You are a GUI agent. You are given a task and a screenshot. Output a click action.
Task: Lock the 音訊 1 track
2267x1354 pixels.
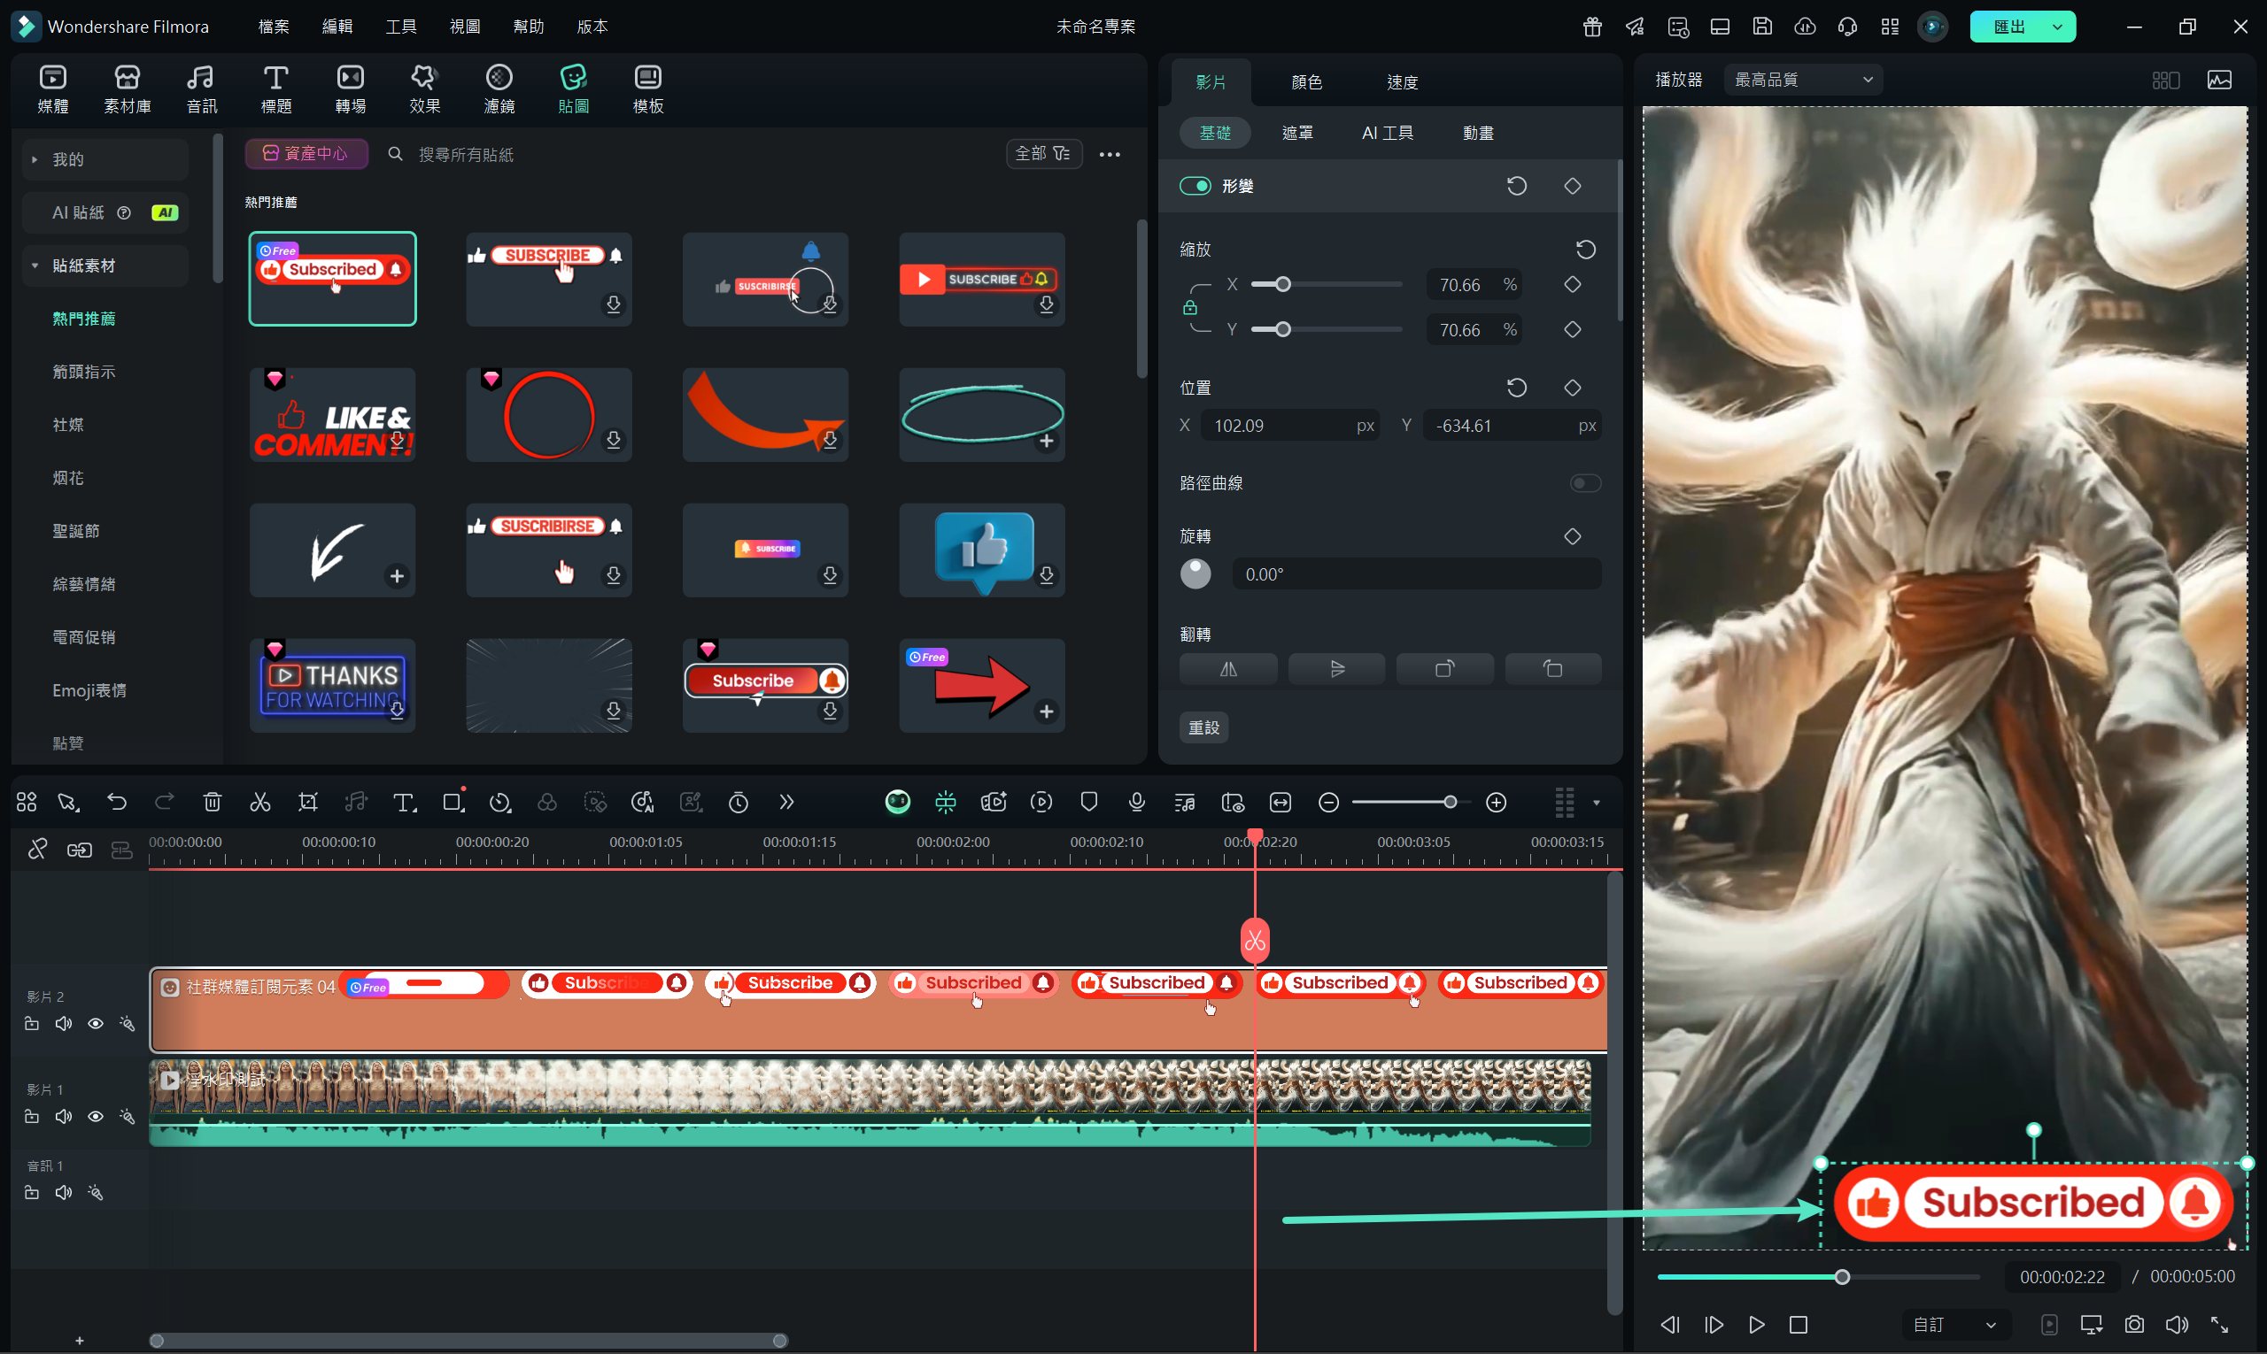click(x=31, y=1193)
